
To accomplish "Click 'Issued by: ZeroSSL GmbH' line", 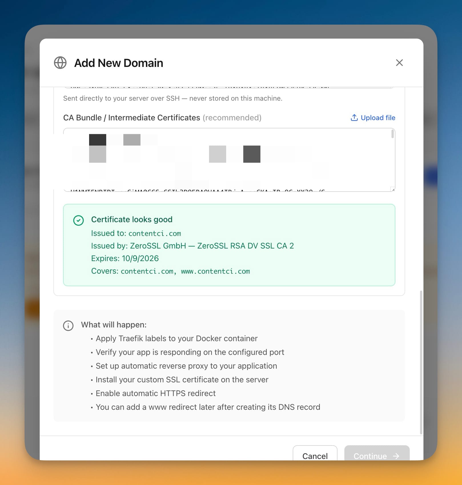I will pyautogui.click(x=192, y=246).
